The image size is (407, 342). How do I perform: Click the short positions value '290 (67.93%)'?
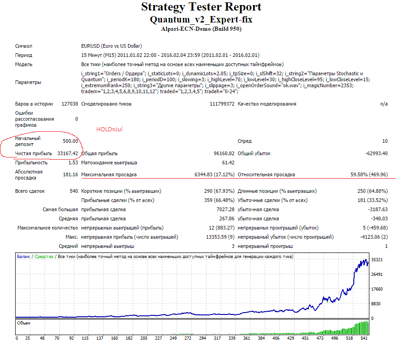[x=219, y=191]
